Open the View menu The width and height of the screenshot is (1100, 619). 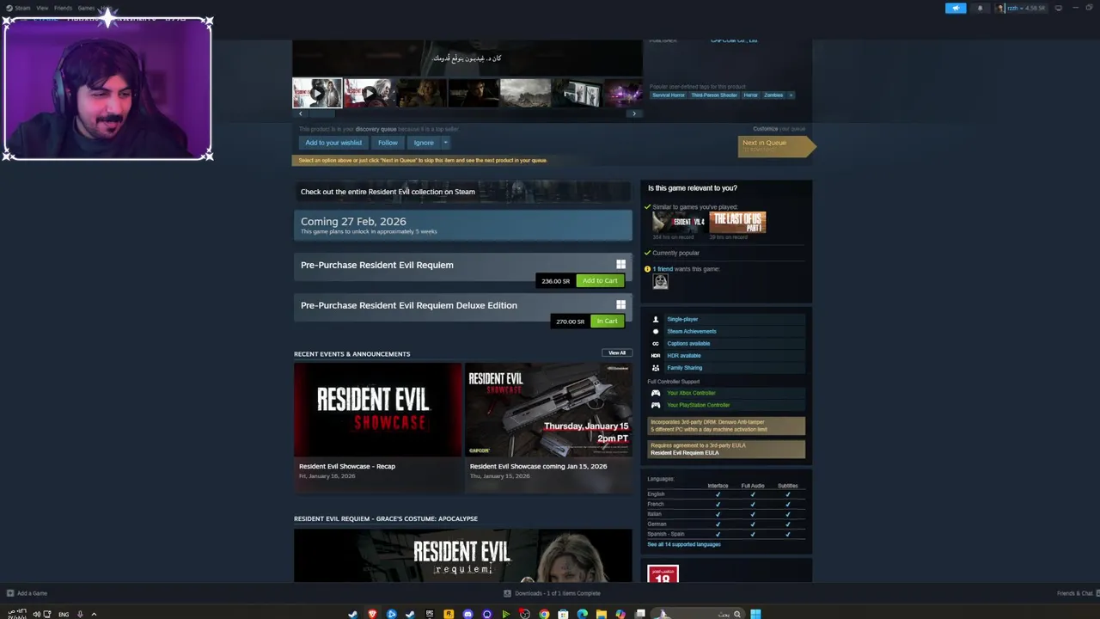point(42,8)
